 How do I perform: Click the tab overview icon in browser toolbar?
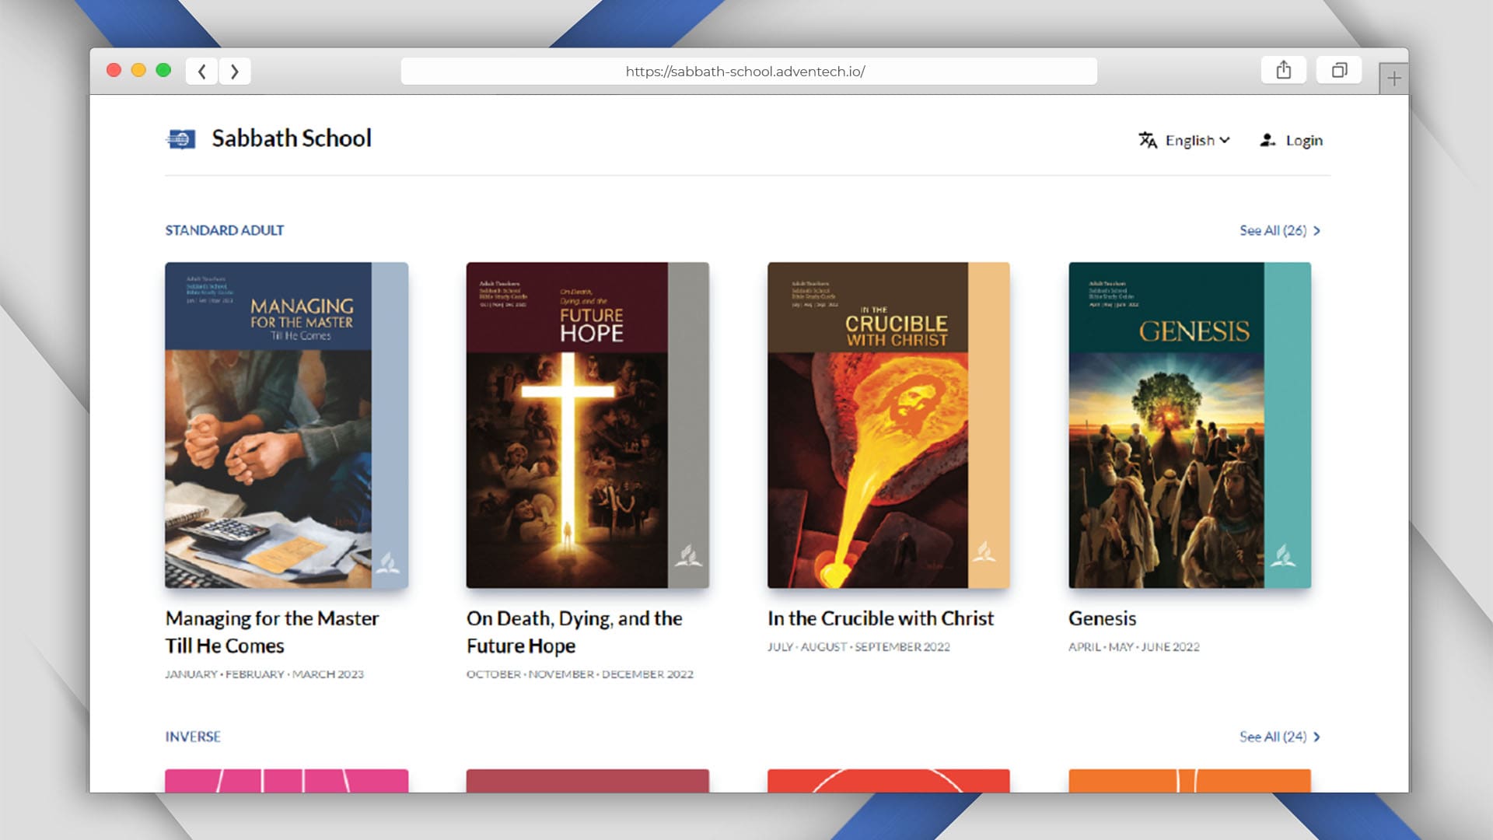(x=1339, y=70)
